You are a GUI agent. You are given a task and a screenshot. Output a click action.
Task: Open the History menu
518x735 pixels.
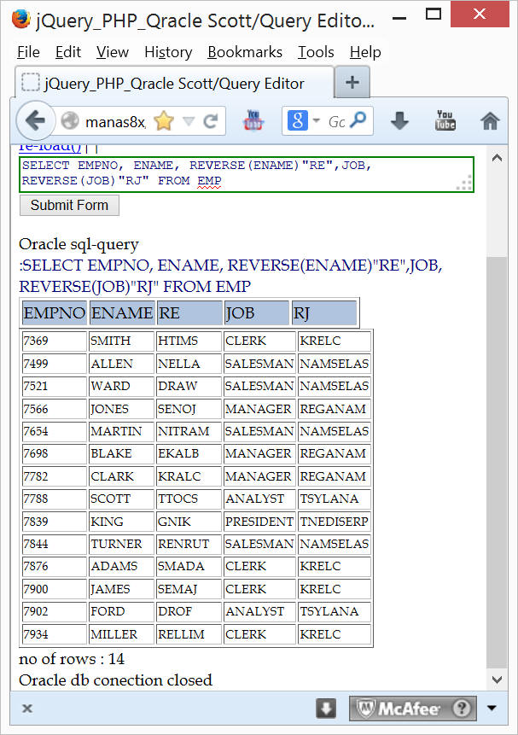pos(168,52)
